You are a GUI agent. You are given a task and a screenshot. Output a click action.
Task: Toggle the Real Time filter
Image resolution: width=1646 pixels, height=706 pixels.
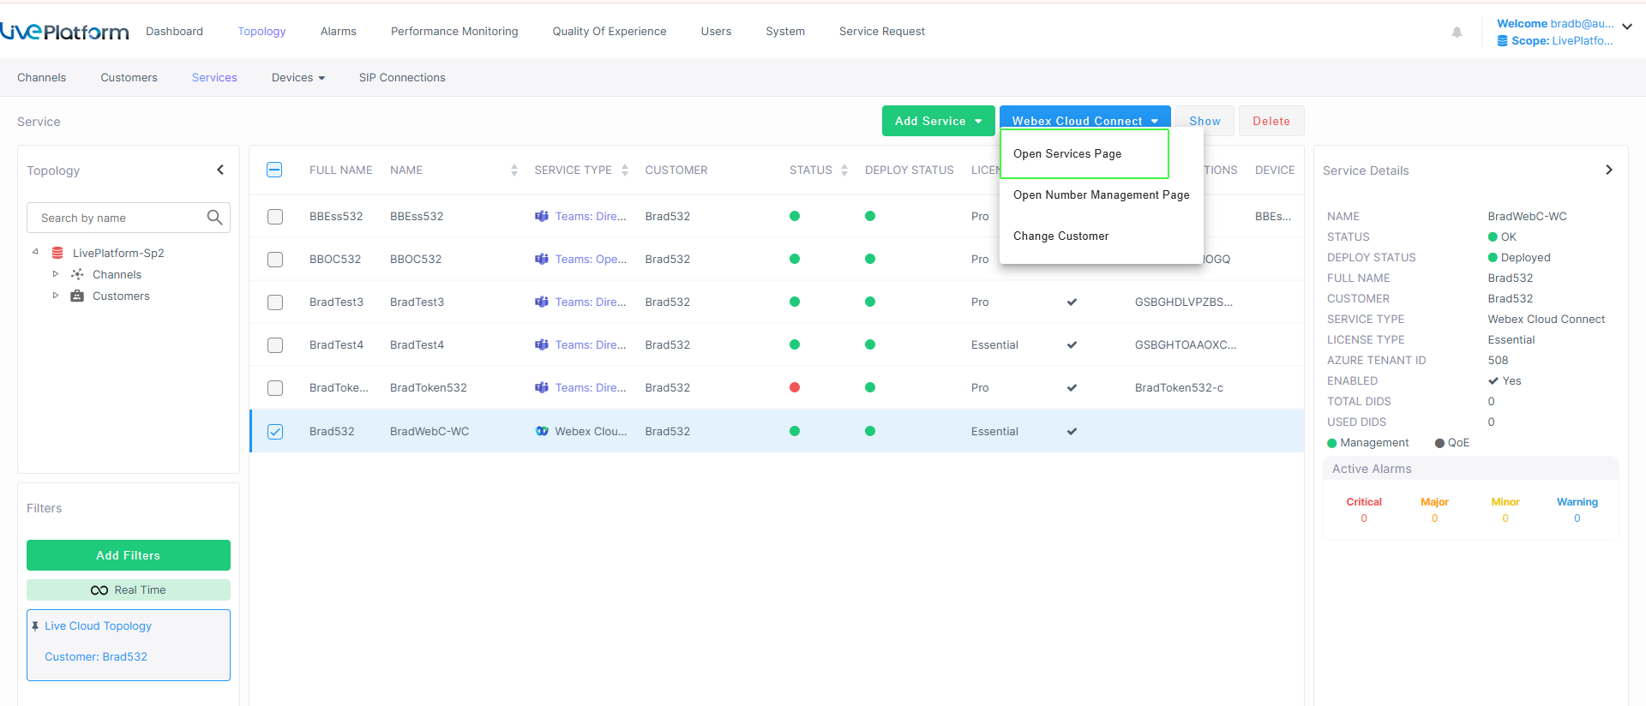(129, 590)
